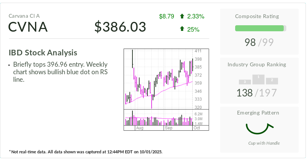Click the number 3 podium block

245,82
